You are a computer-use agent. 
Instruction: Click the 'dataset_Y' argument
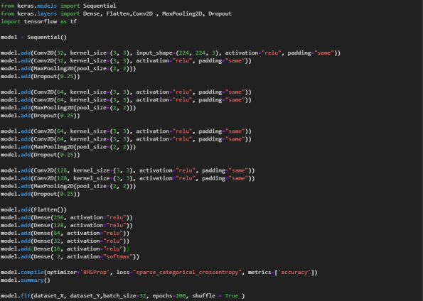pyautogui.click(x=85, y=295)
